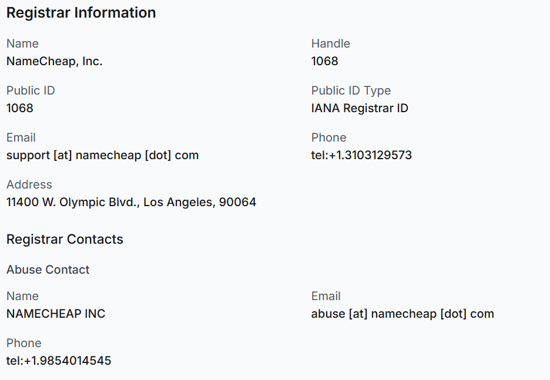550x380 pixels.
Task: Click the Abuse Contact subheading
Action: click(48, 270)
